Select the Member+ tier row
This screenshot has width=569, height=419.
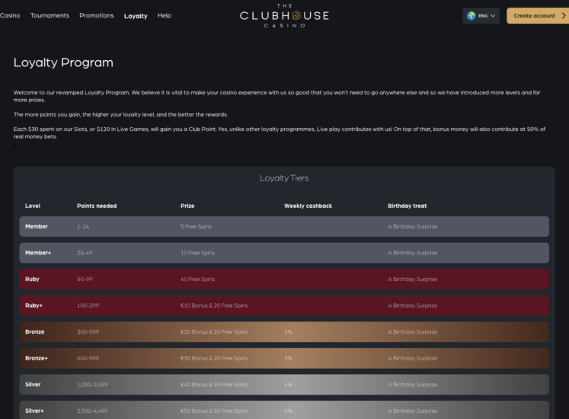pos(284,253)
